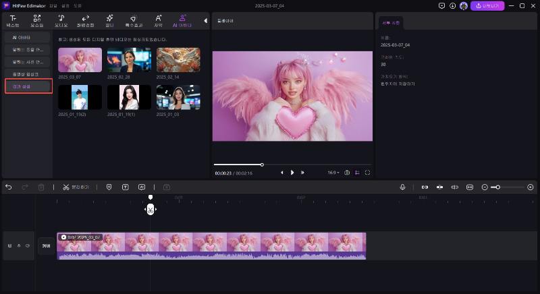Step to the previous frame in the player
Image resolution: width=540 pixels, height=294 pixels.
click(x=281, y=173)
